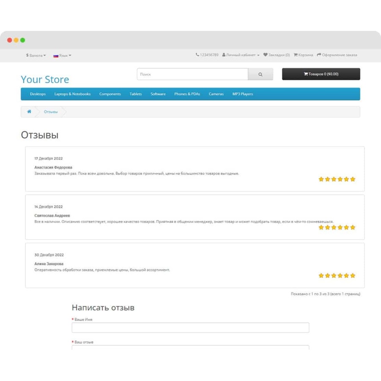Click star rating of Алина Захарова review
This screenshot has width=381, height=381.
click(337, 276)
